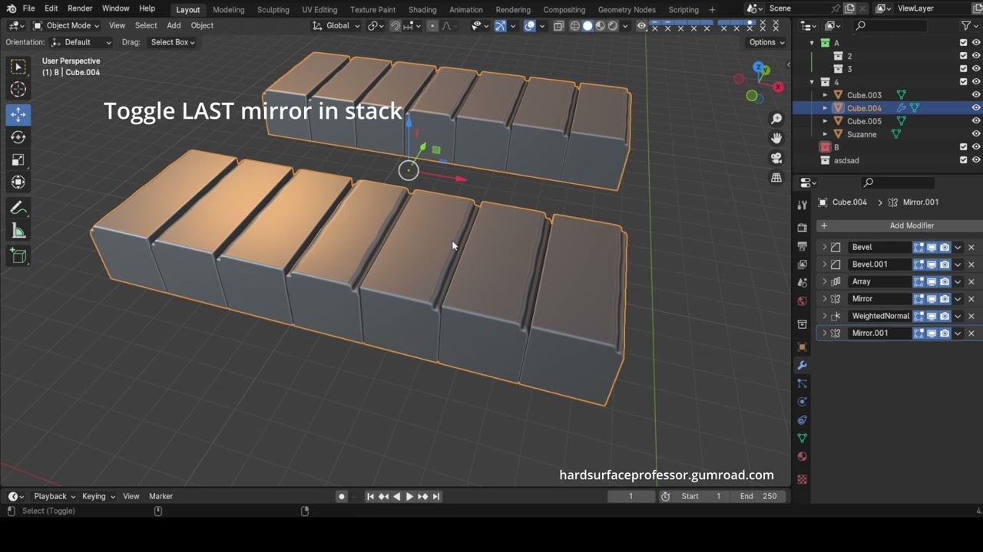Switch to the Modeling workspace tab
The image size is (983, 552).
tap(228, 9)
